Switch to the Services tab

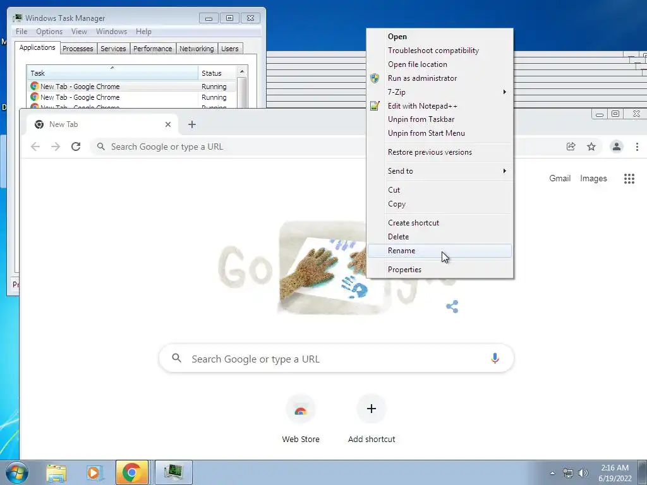pyautogui.click(x=113, y=49)
